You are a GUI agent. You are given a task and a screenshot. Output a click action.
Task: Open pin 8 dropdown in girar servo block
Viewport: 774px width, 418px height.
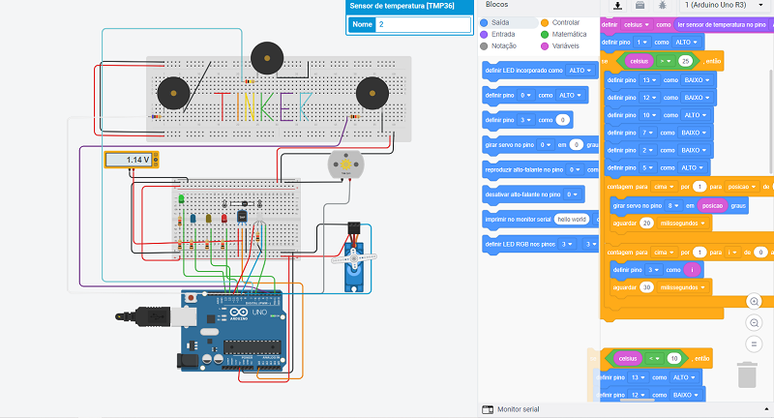point(673,206)
